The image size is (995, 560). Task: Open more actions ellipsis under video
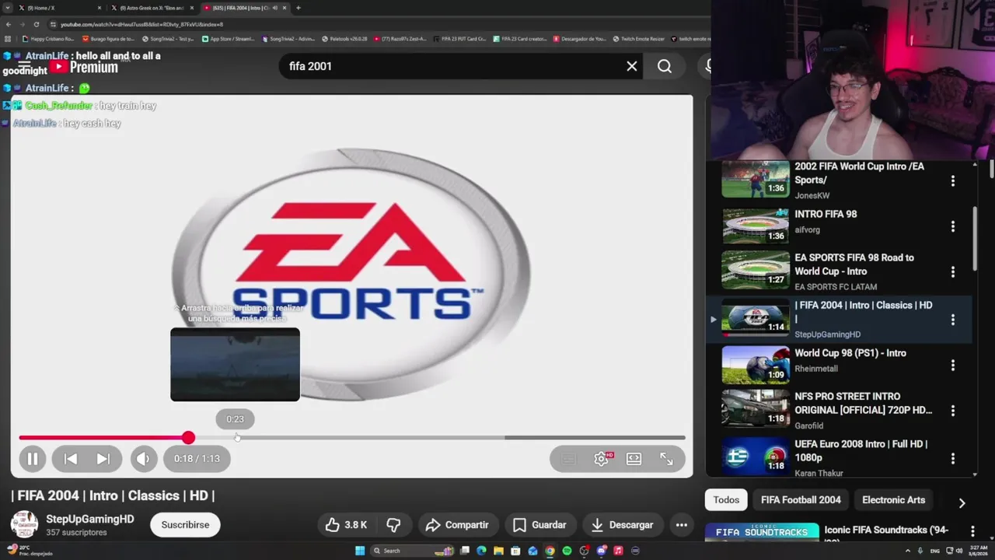click(x=682, y=525)
